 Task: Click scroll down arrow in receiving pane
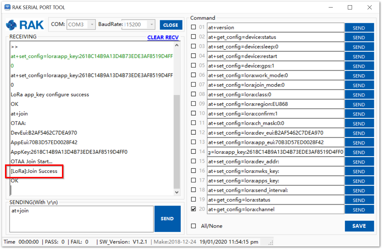pos(177,192)
